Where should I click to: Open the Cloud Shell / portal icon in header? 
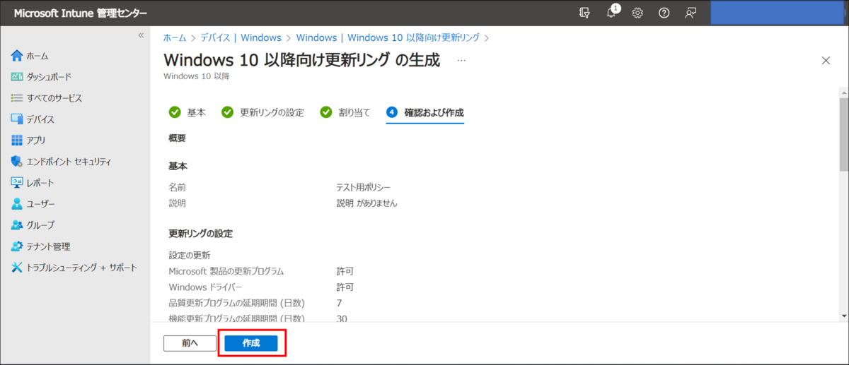pos(584,13)
